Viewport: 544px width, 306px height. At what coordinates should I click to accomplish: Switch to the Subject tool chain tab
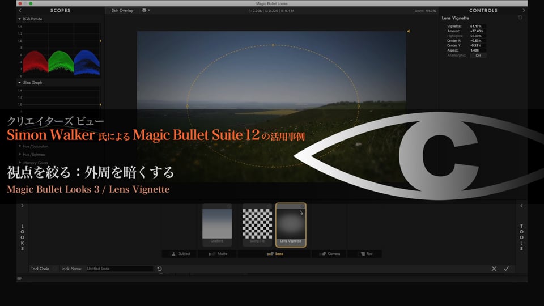[180, 254]
